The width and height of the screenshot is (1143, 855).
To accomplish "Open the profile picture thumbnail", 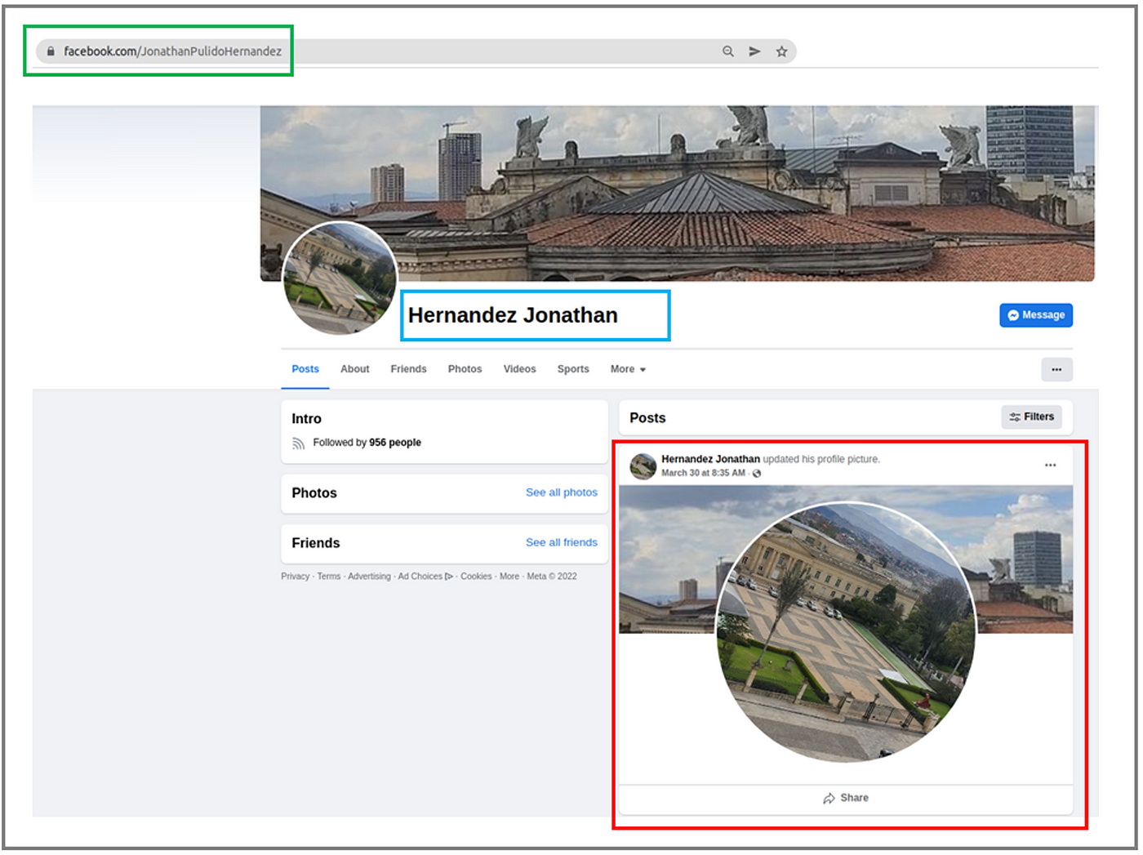I will (340, 278).
